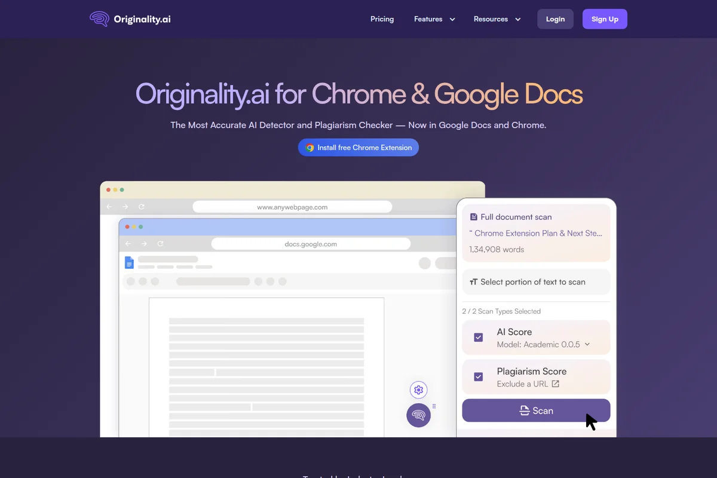This screenshot has height=478, width=717.
Task: Click Install free Chrome Extension
Action: click(x=358, y=147)
